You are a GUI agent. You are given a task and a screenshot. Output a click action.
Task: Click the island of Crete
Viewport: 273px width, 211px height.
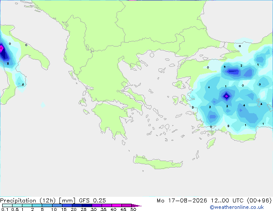point(158,162)
